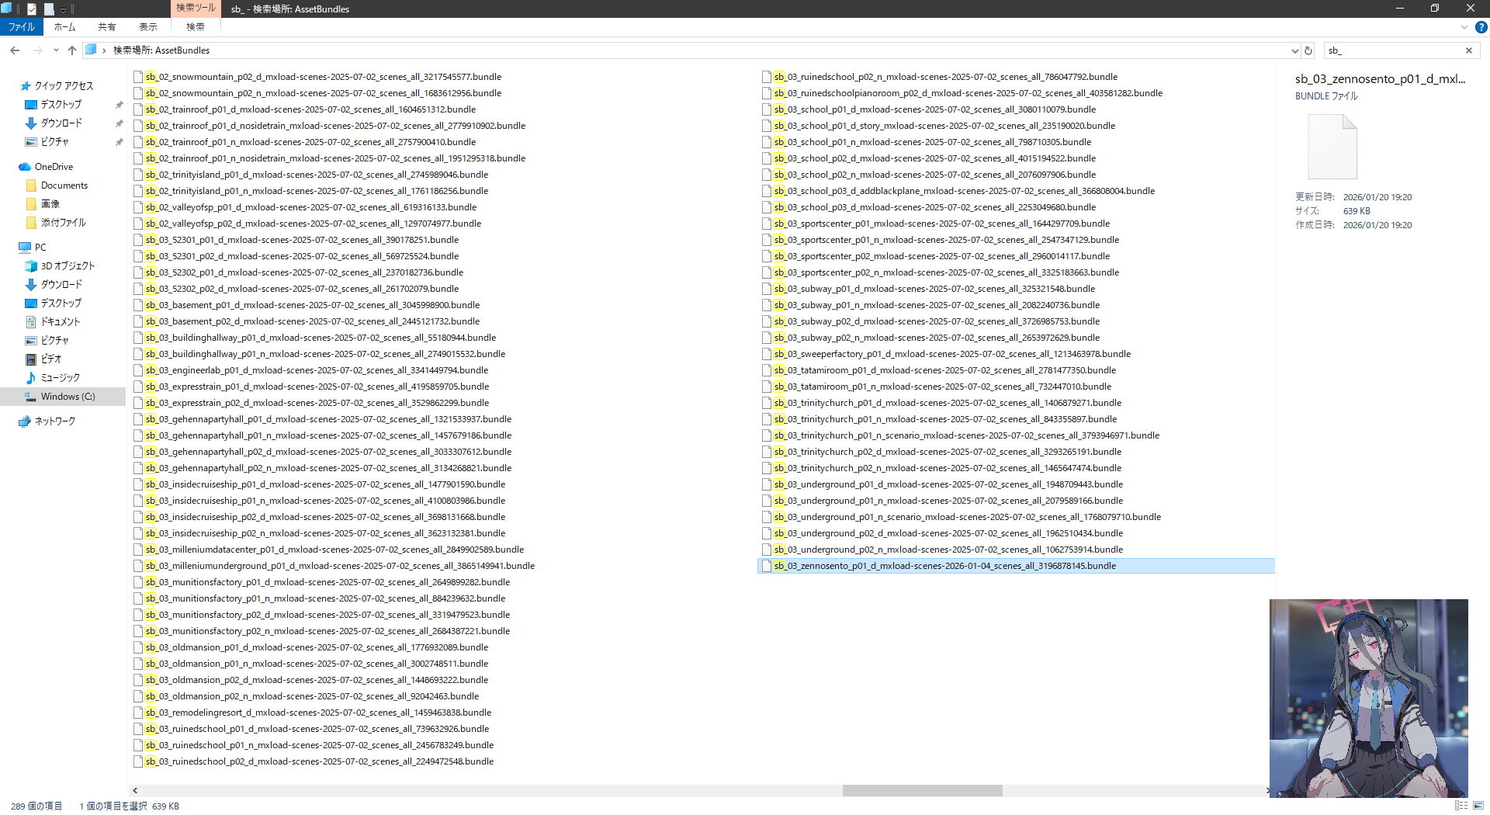Expand the ribbon with the chevron
The width and height of the screenshot is (1490, 815).
(1464, 27)
